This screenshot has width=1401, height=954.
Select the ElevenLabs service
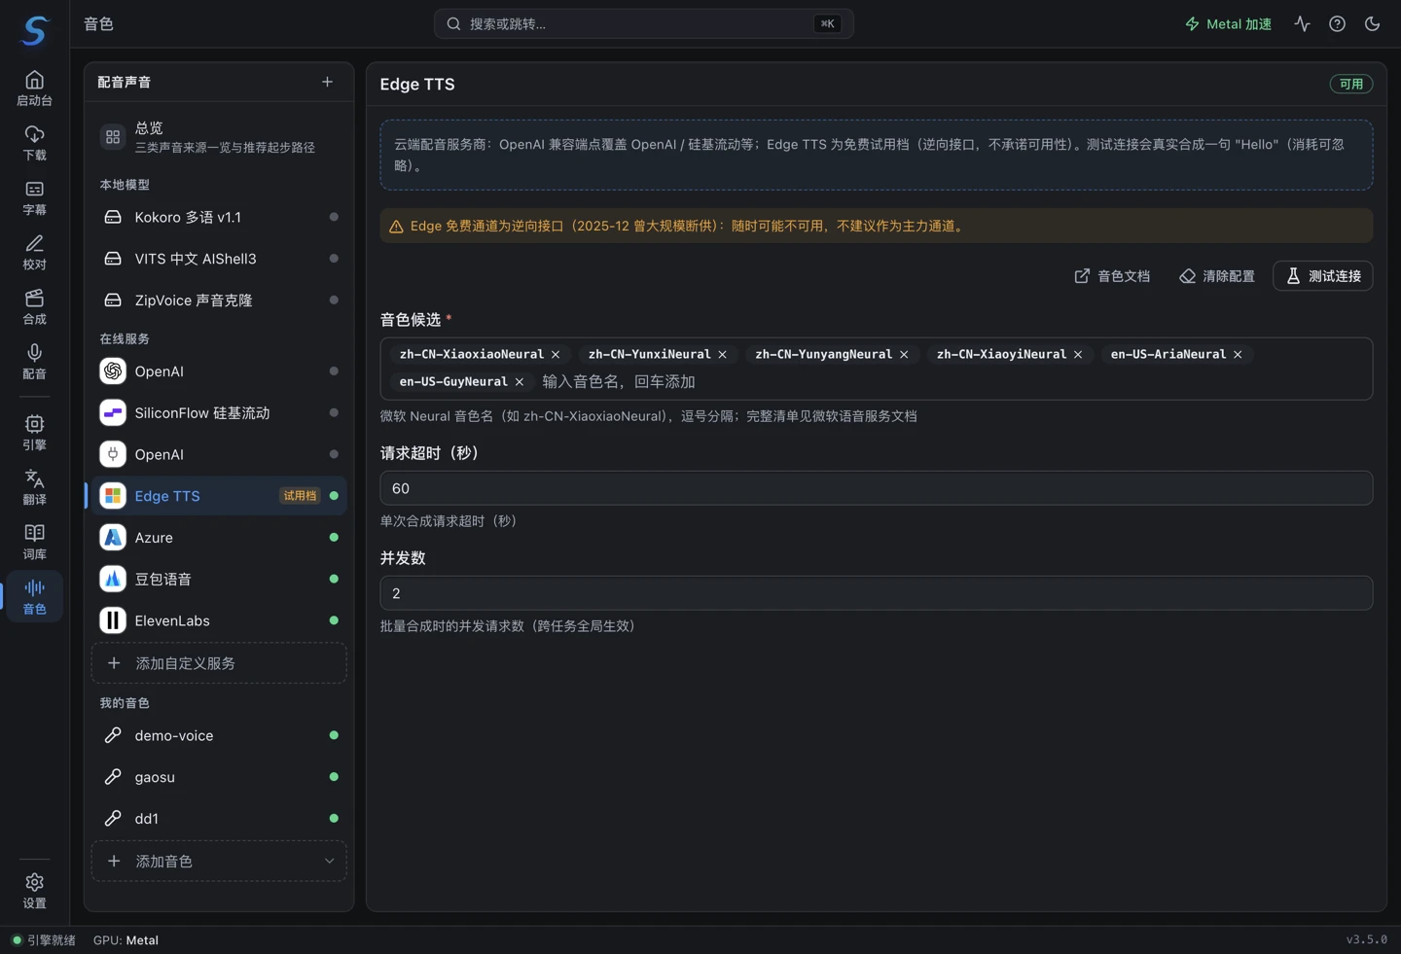tap(219, 620)
